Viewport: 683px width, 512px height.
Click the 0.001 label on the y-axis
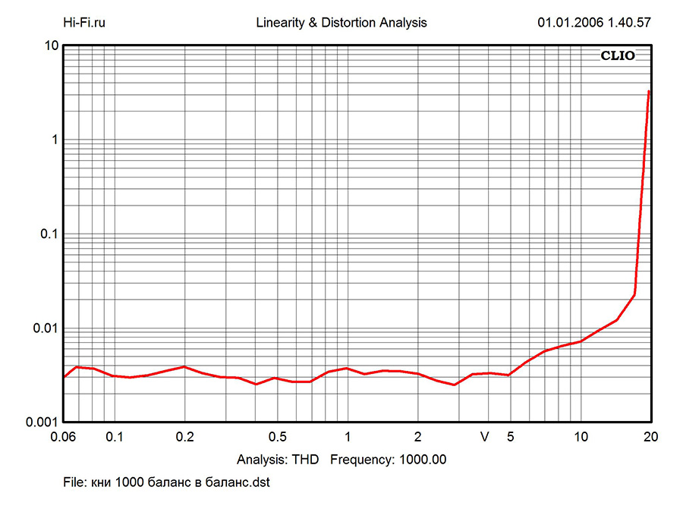pos(43,422)
